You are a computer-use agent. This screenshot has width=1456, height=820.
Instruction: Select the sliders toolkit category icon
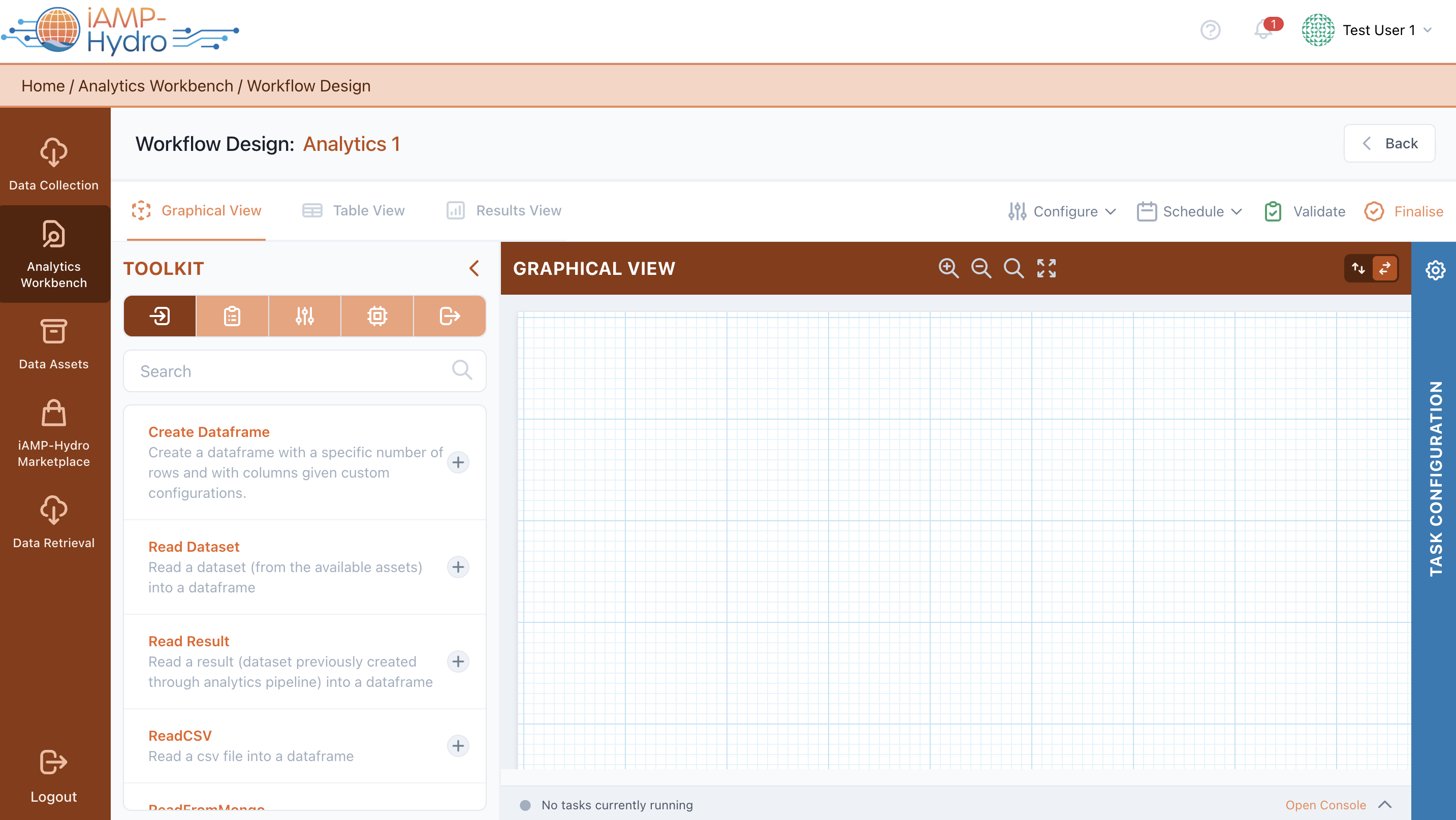tap(305, 316)
